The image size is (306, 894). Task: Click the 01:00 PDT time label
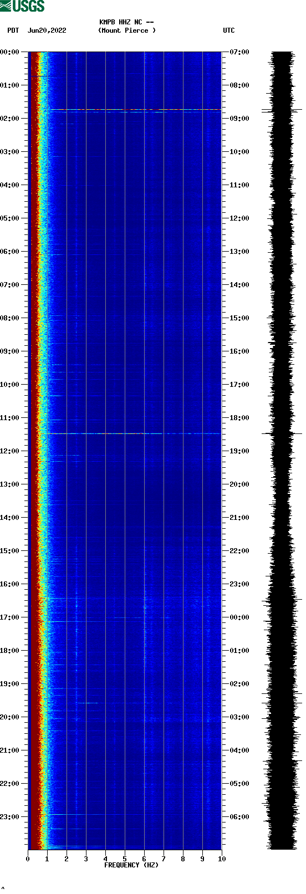[10, 85]
